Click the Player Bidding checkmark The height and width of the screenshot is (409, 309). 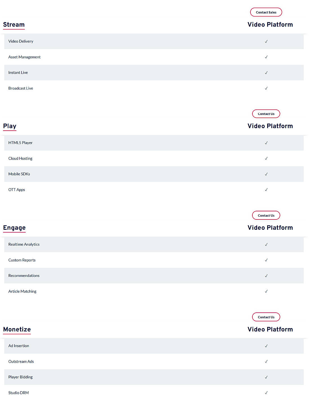[266, 377]
